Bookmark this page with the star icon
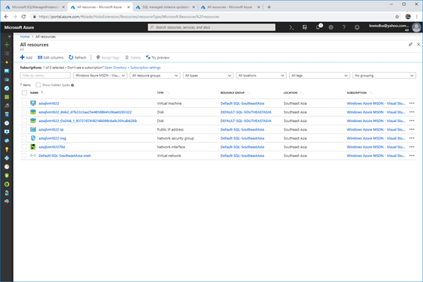This screenshot has height=282, width=423. 397,17
